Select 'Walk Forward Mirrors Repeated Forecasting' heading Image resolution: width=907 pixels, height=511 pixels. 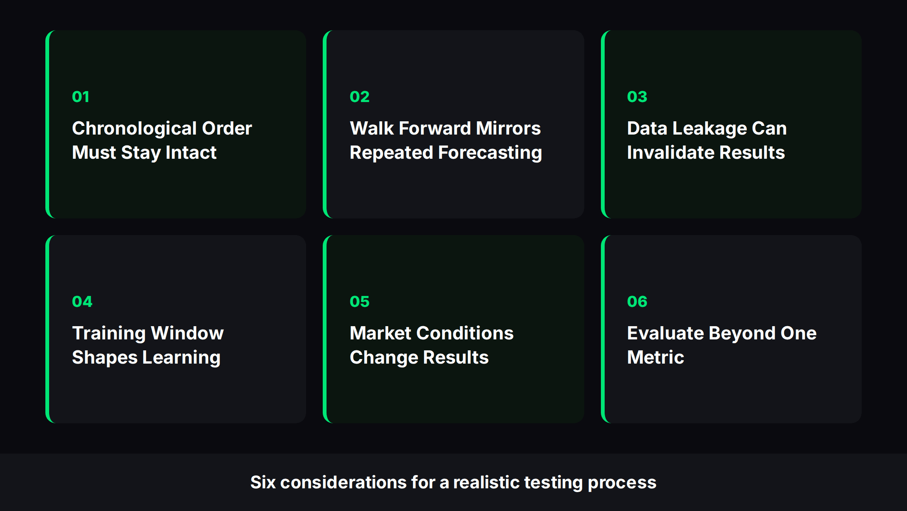click(x=446, y=140)
